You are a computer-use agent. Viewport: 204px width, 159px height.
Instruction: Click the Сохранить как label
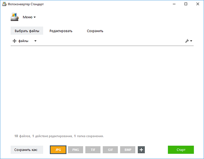(27, 150)
